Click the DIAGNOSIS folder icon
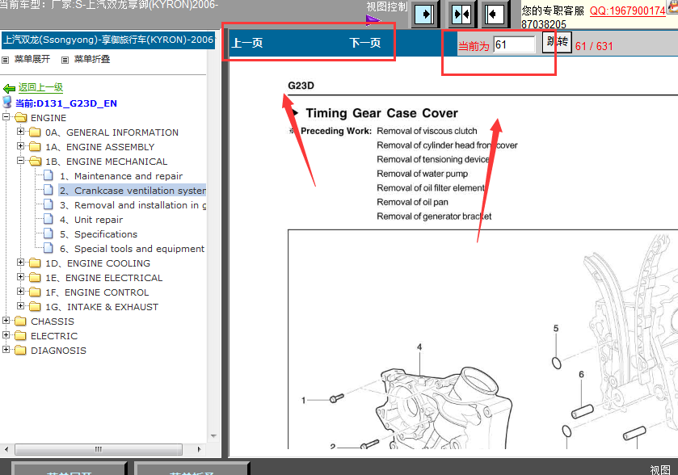Viewport: 678px width, 475px height. [20, 350]
